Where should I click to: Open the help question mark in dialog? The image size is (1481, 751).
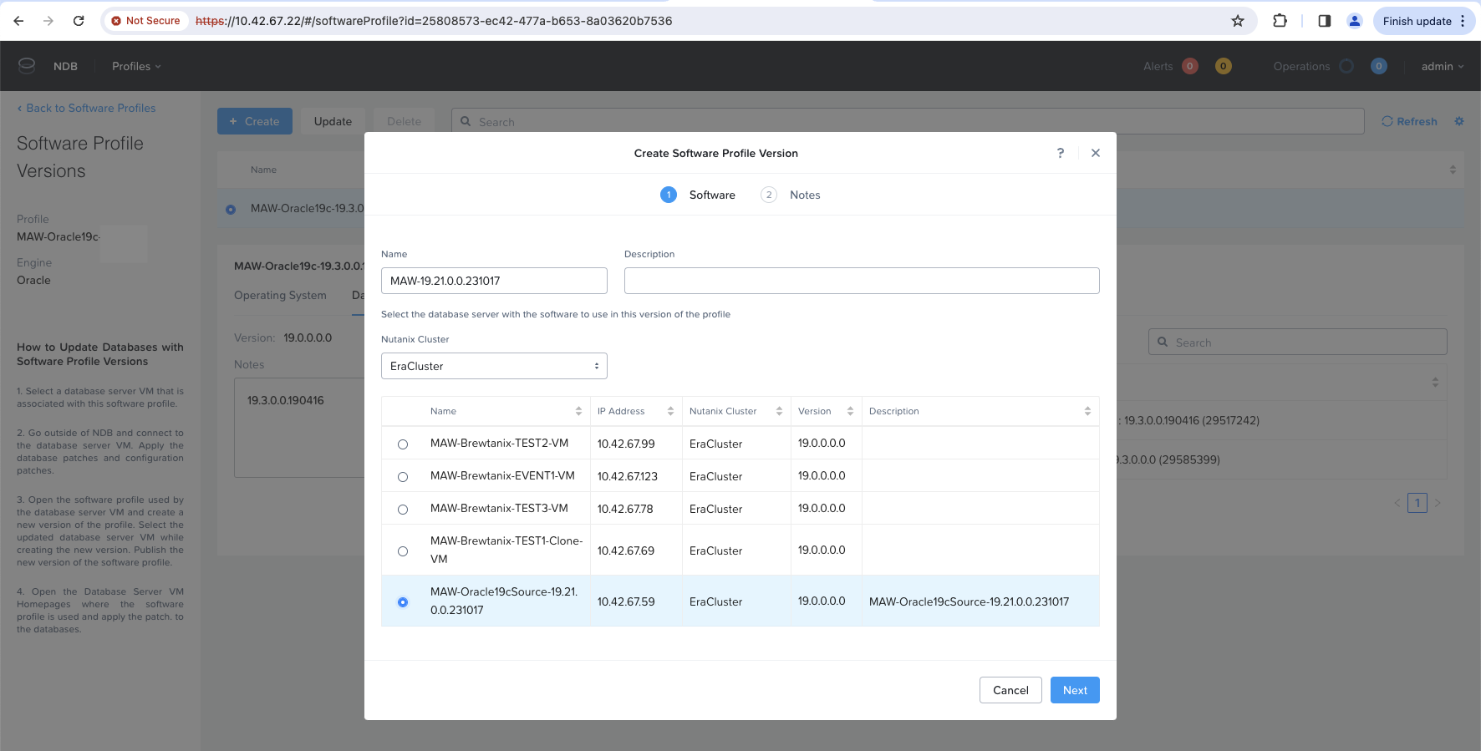1061,153
